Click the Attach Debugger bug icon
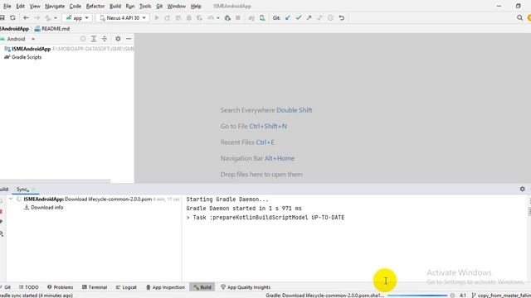Image resolution: width=531 pixels, height=298 pixels. point(227,18)
